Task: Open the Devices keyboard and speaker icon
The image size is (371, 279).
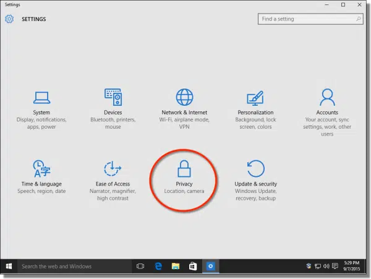Action: 113,97
